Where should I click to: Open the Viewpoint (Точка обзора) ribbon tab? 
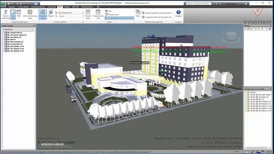tap(23, 7)
